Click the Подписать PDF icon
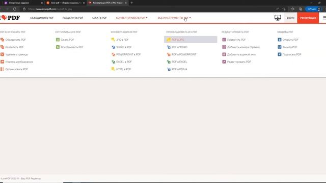 [x=280, y=54]
